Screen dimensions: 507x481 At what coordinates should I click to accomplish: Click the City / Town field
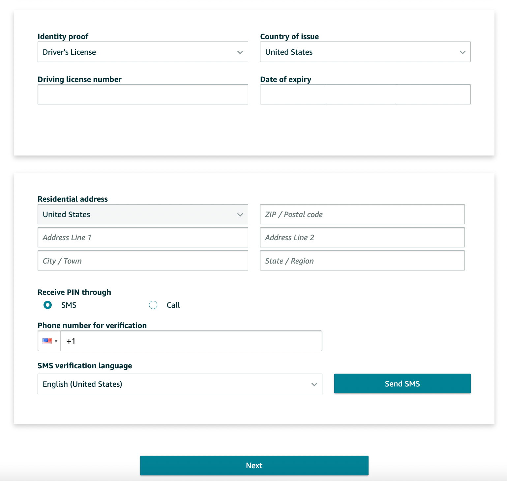point(143,261)
